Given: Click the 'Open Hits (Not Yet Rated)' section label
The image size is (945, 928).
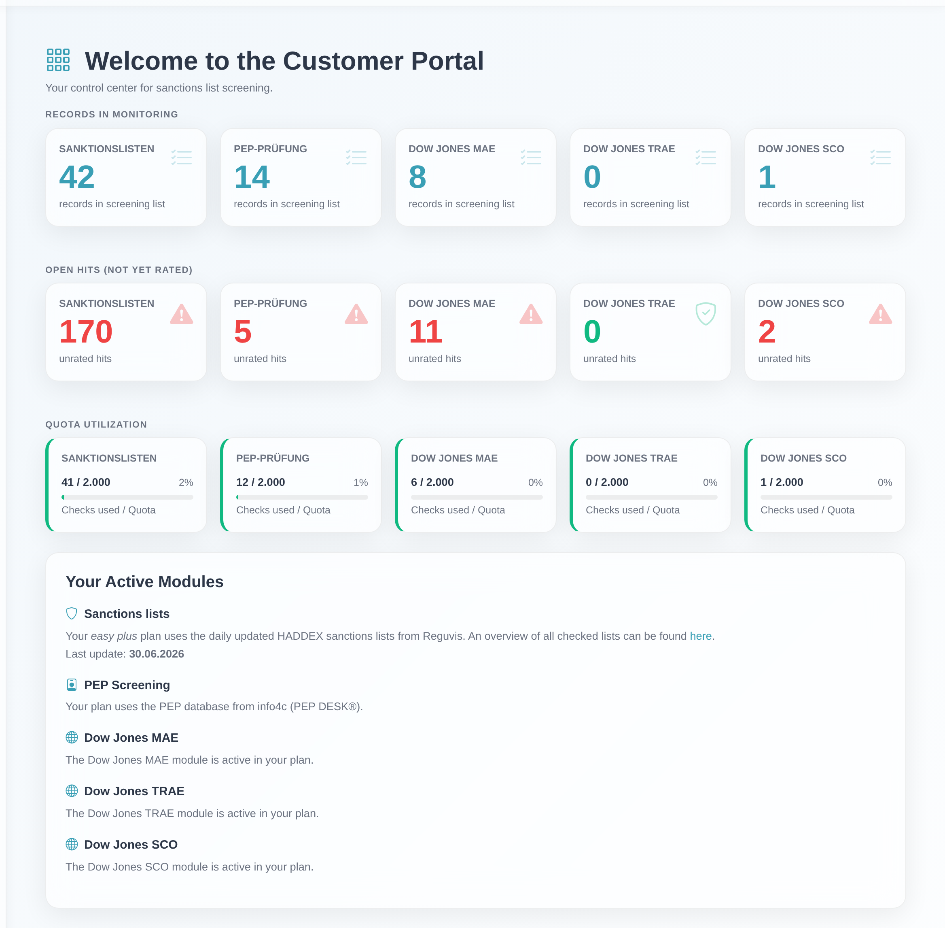Looking at the screenshot, I should (119, 270).
